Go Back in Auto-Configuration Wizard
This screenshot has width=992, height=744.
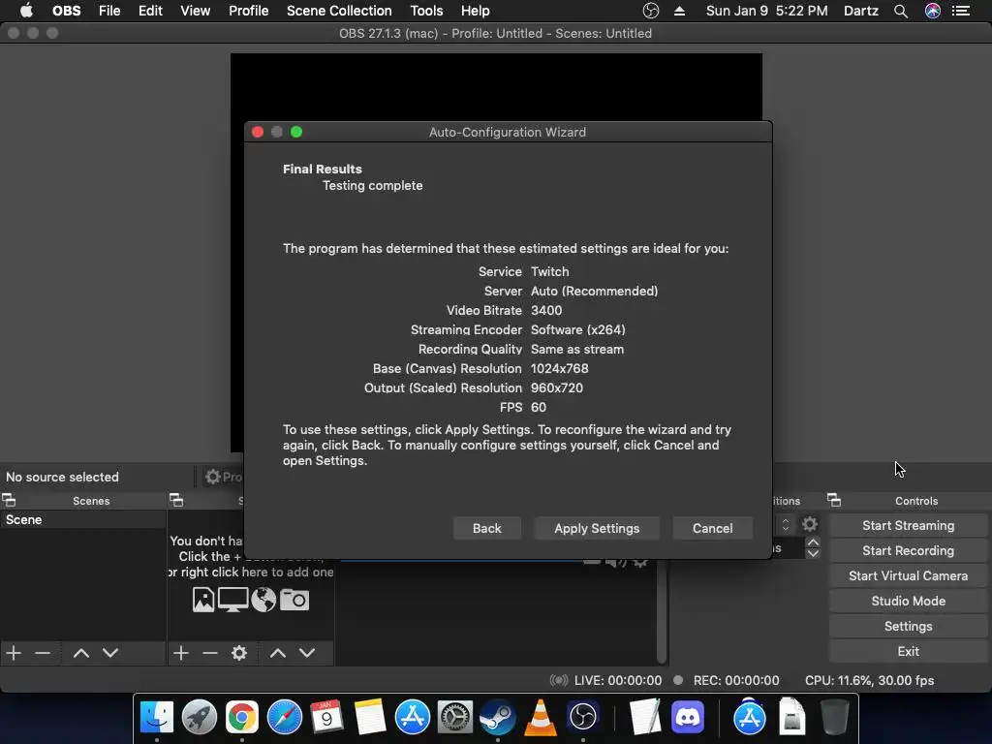coord(486,528)
